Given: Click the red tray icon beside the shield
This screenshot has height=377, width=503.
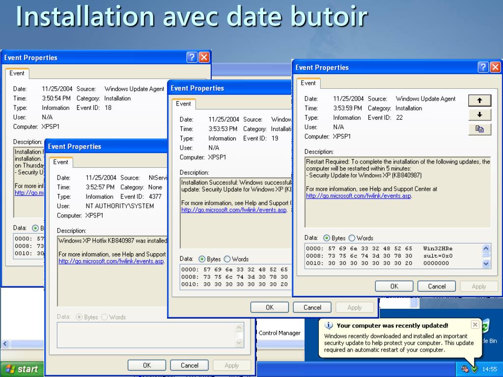Looking at the screenshot, I should (x=465, y=369).
